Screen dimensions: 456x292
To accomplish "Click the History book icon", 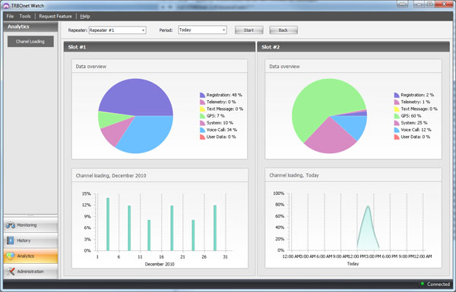I will point(11,240).
